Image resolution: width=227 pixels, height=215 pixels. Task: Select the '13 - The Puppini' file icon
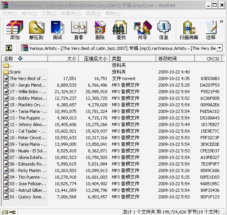pos(6,118)
